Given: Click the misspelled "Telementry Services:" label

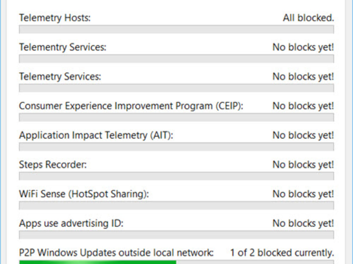Looking at the screenshot, I should 63,47.
